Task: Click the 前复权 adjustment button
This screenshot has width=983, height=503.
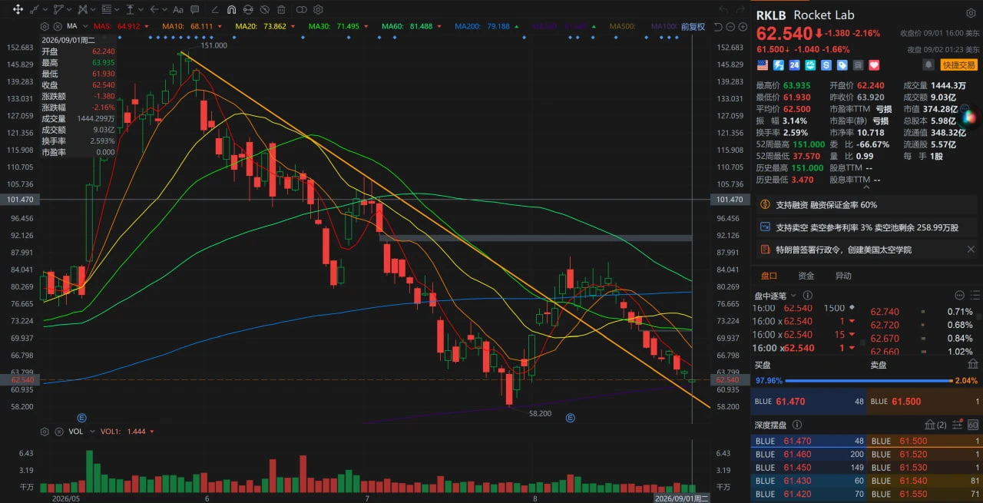Action: pyautogui.click(x=693, y=27)
